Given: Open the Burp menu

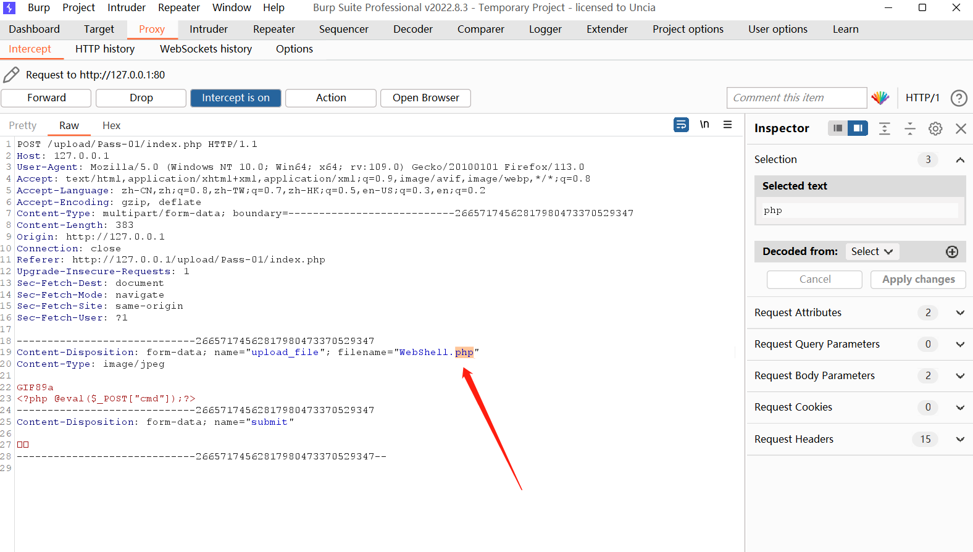Looking at the screenshot, I should (39, 7).
